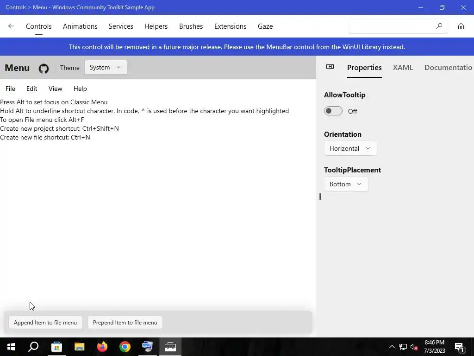Image resolution: width=474 pixels, height=356 pixels.
Task: Click the 'Create new project shortcut' line
Action: click(60, 128)
